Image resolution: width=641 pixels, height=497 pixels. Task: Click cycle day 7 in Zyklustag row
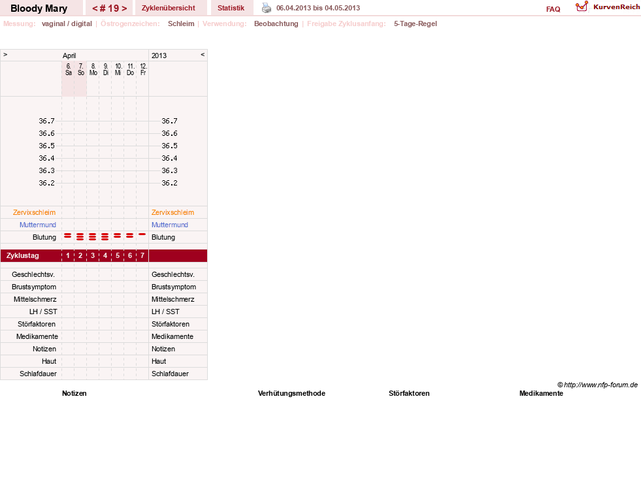142,255
